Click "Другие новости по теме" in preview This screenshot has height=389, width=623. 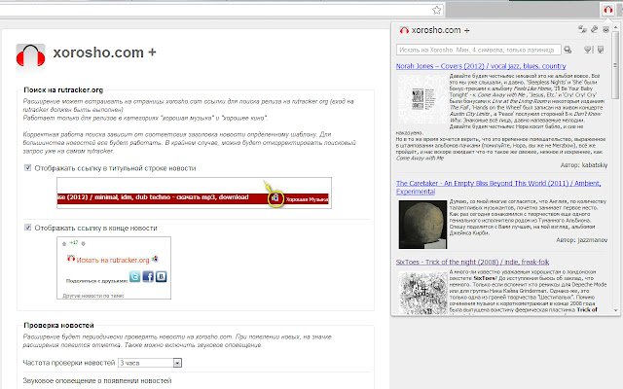click(x=93, y=296)
